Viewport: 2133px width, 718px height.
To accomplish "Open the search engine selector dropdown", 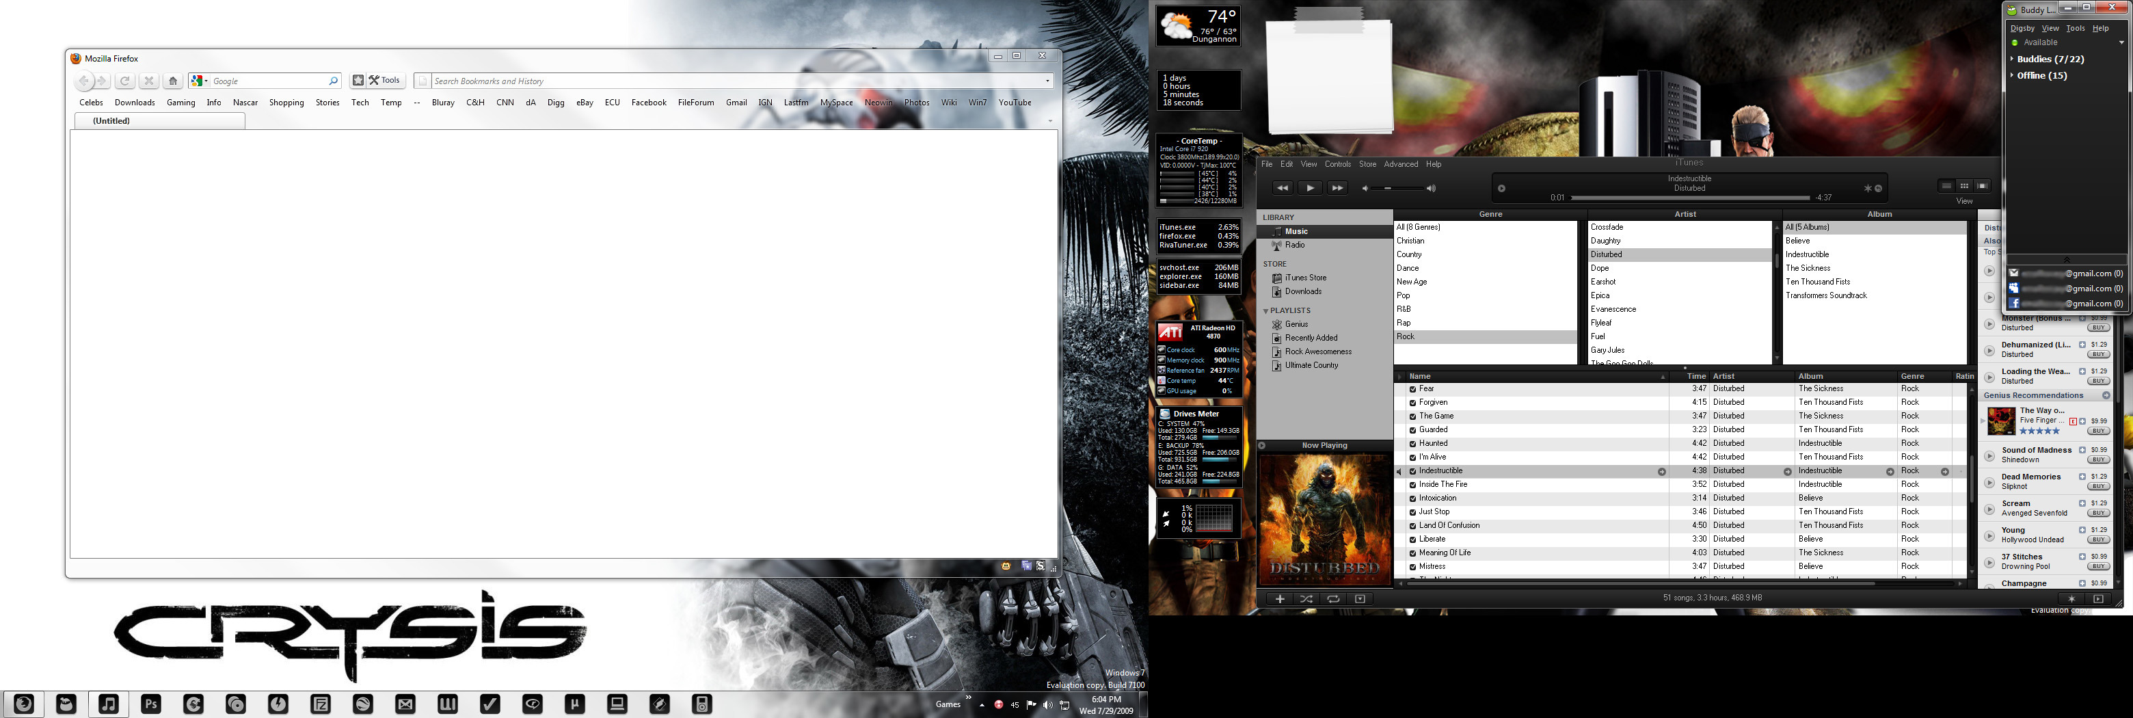I will click(199, 81).
